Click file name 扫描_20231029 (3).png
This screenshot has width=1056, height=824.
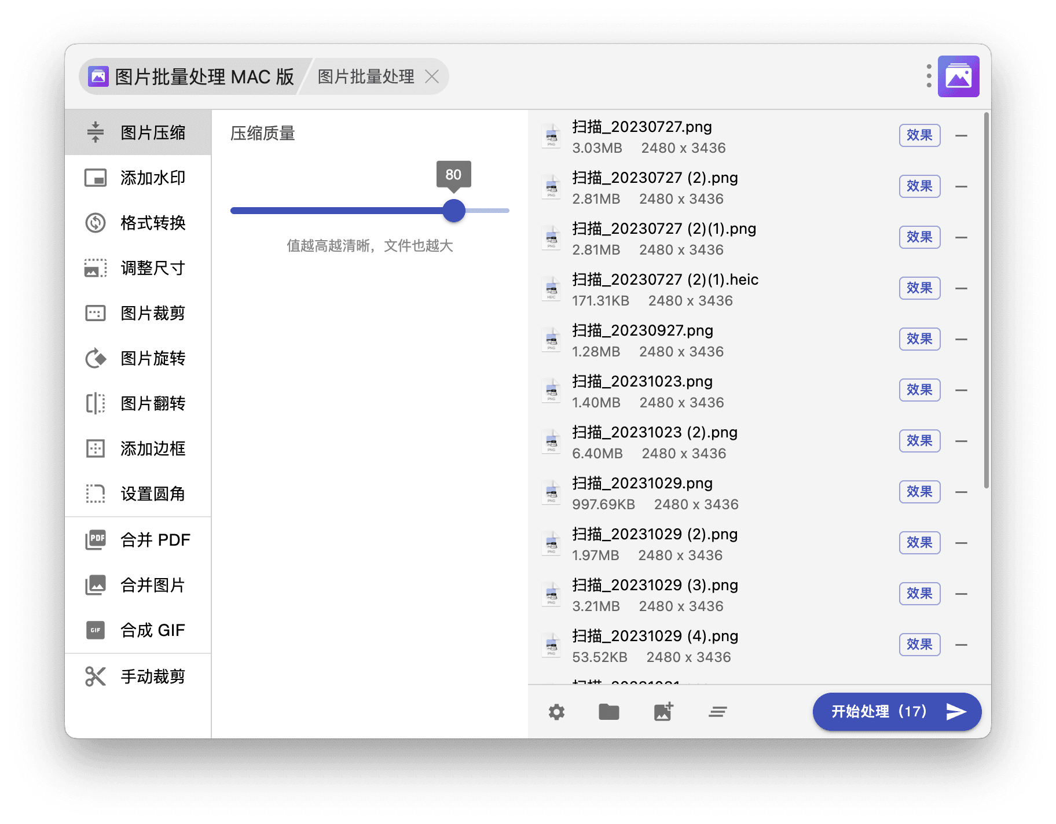[x=655, y=585]
